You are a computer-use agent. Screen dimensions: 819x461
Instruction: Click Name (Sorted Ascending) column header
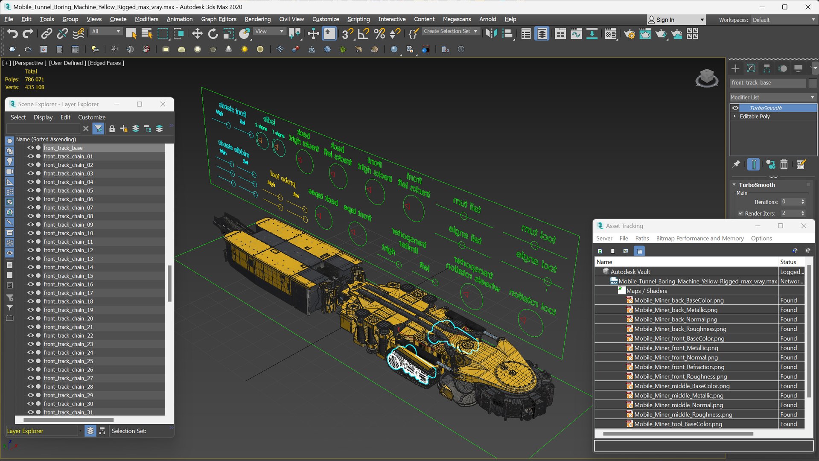(46, 140)
